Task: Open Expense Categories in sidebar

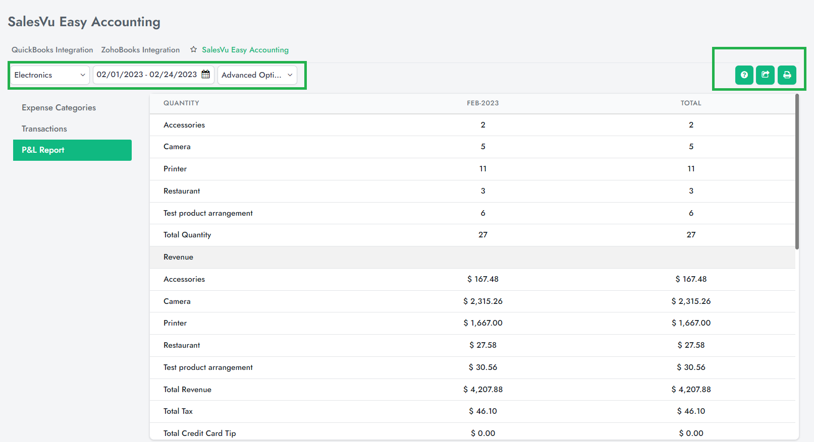Action: [x=72, y=108]
